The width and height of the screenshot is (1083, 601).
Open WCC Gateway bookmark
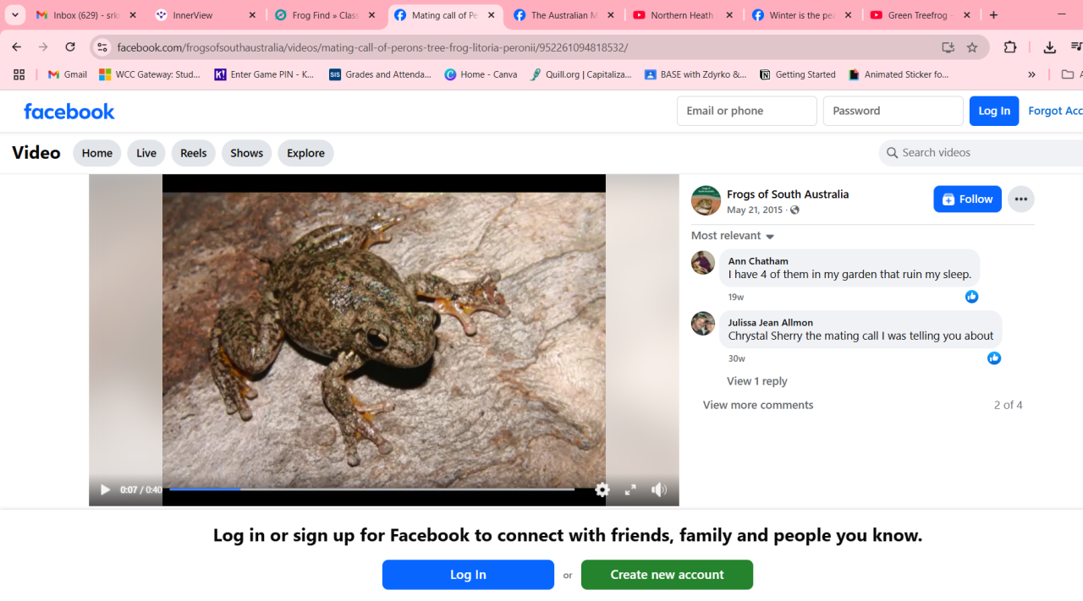point(151,74)
